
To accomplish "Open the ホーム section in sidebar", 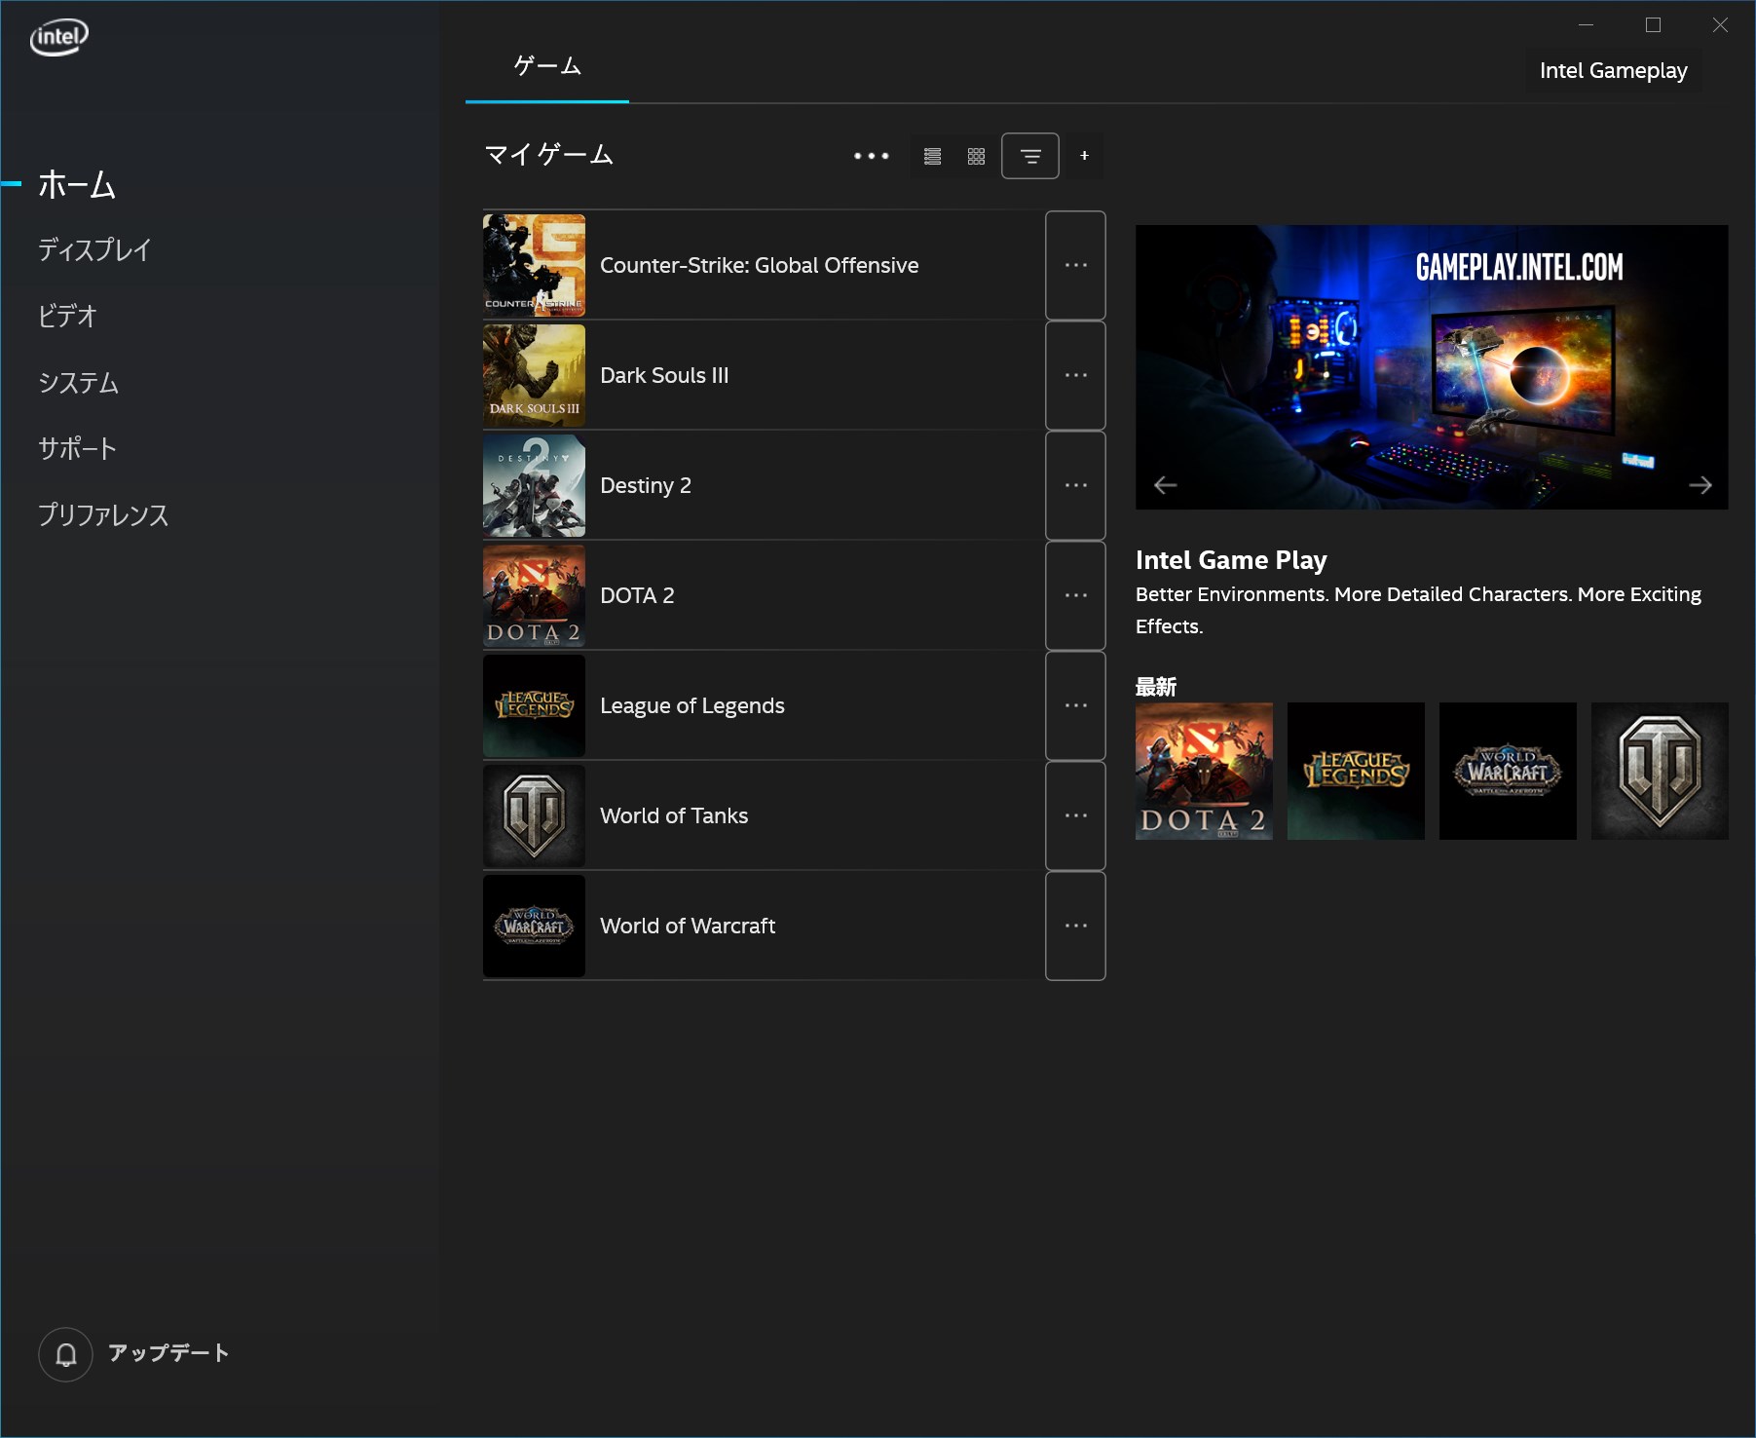I will 77,184.
